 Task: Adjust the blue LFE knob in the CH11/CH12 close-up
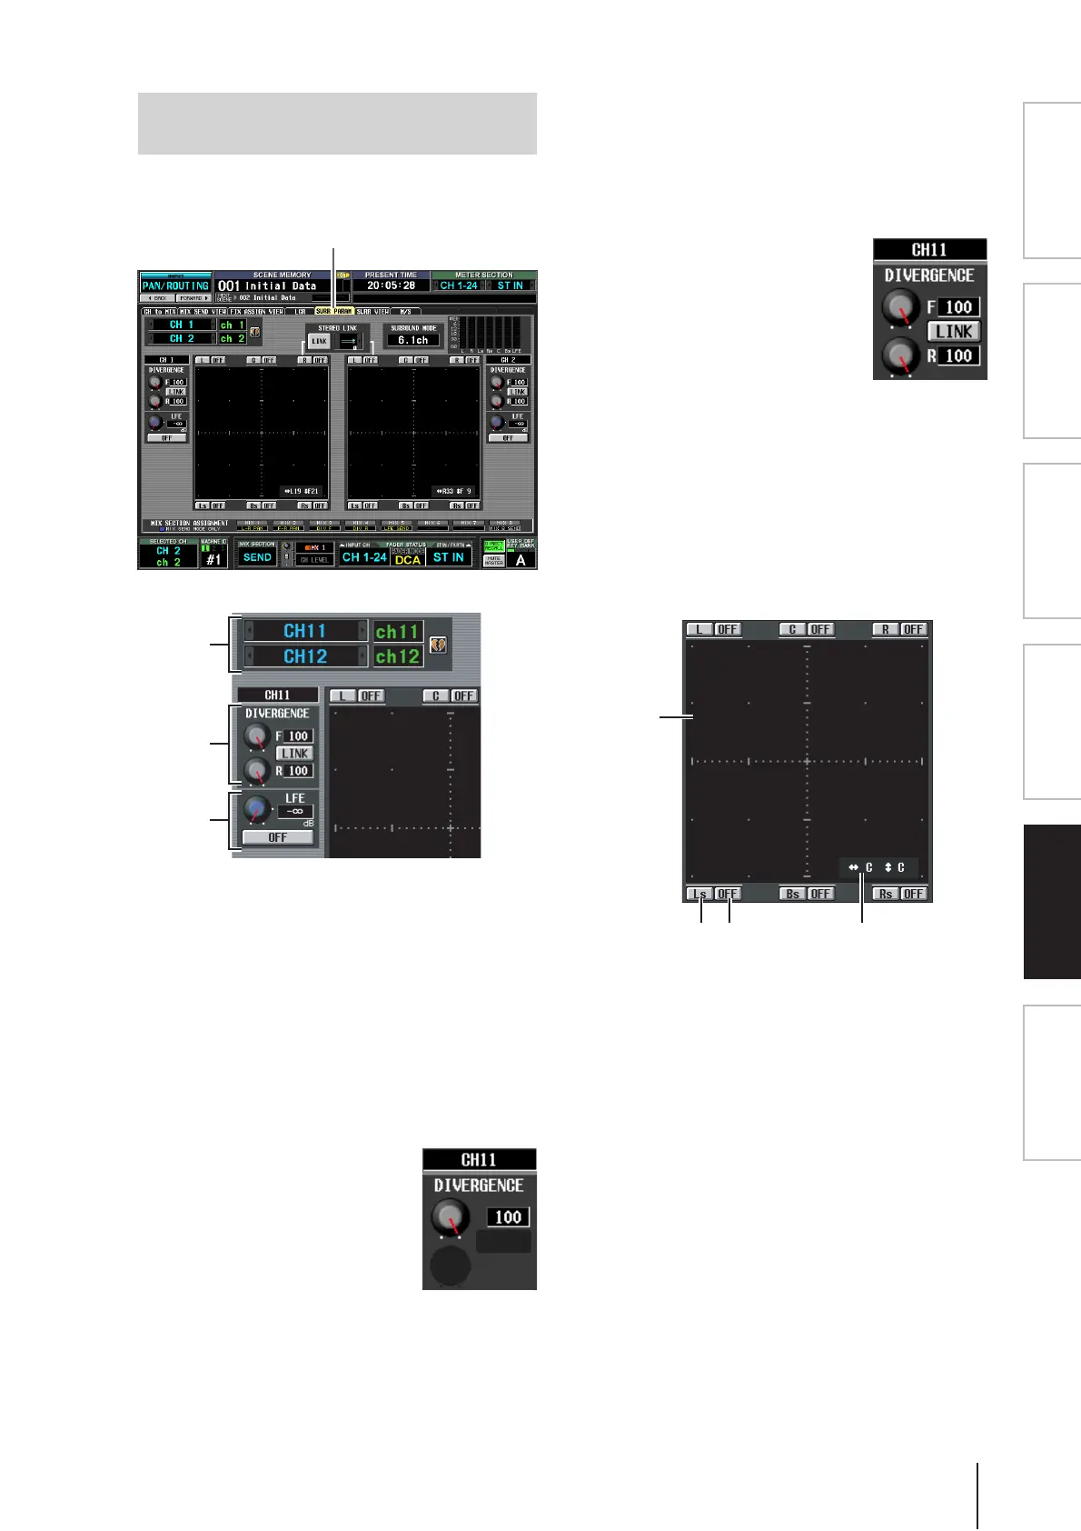[x=256, y=807]
